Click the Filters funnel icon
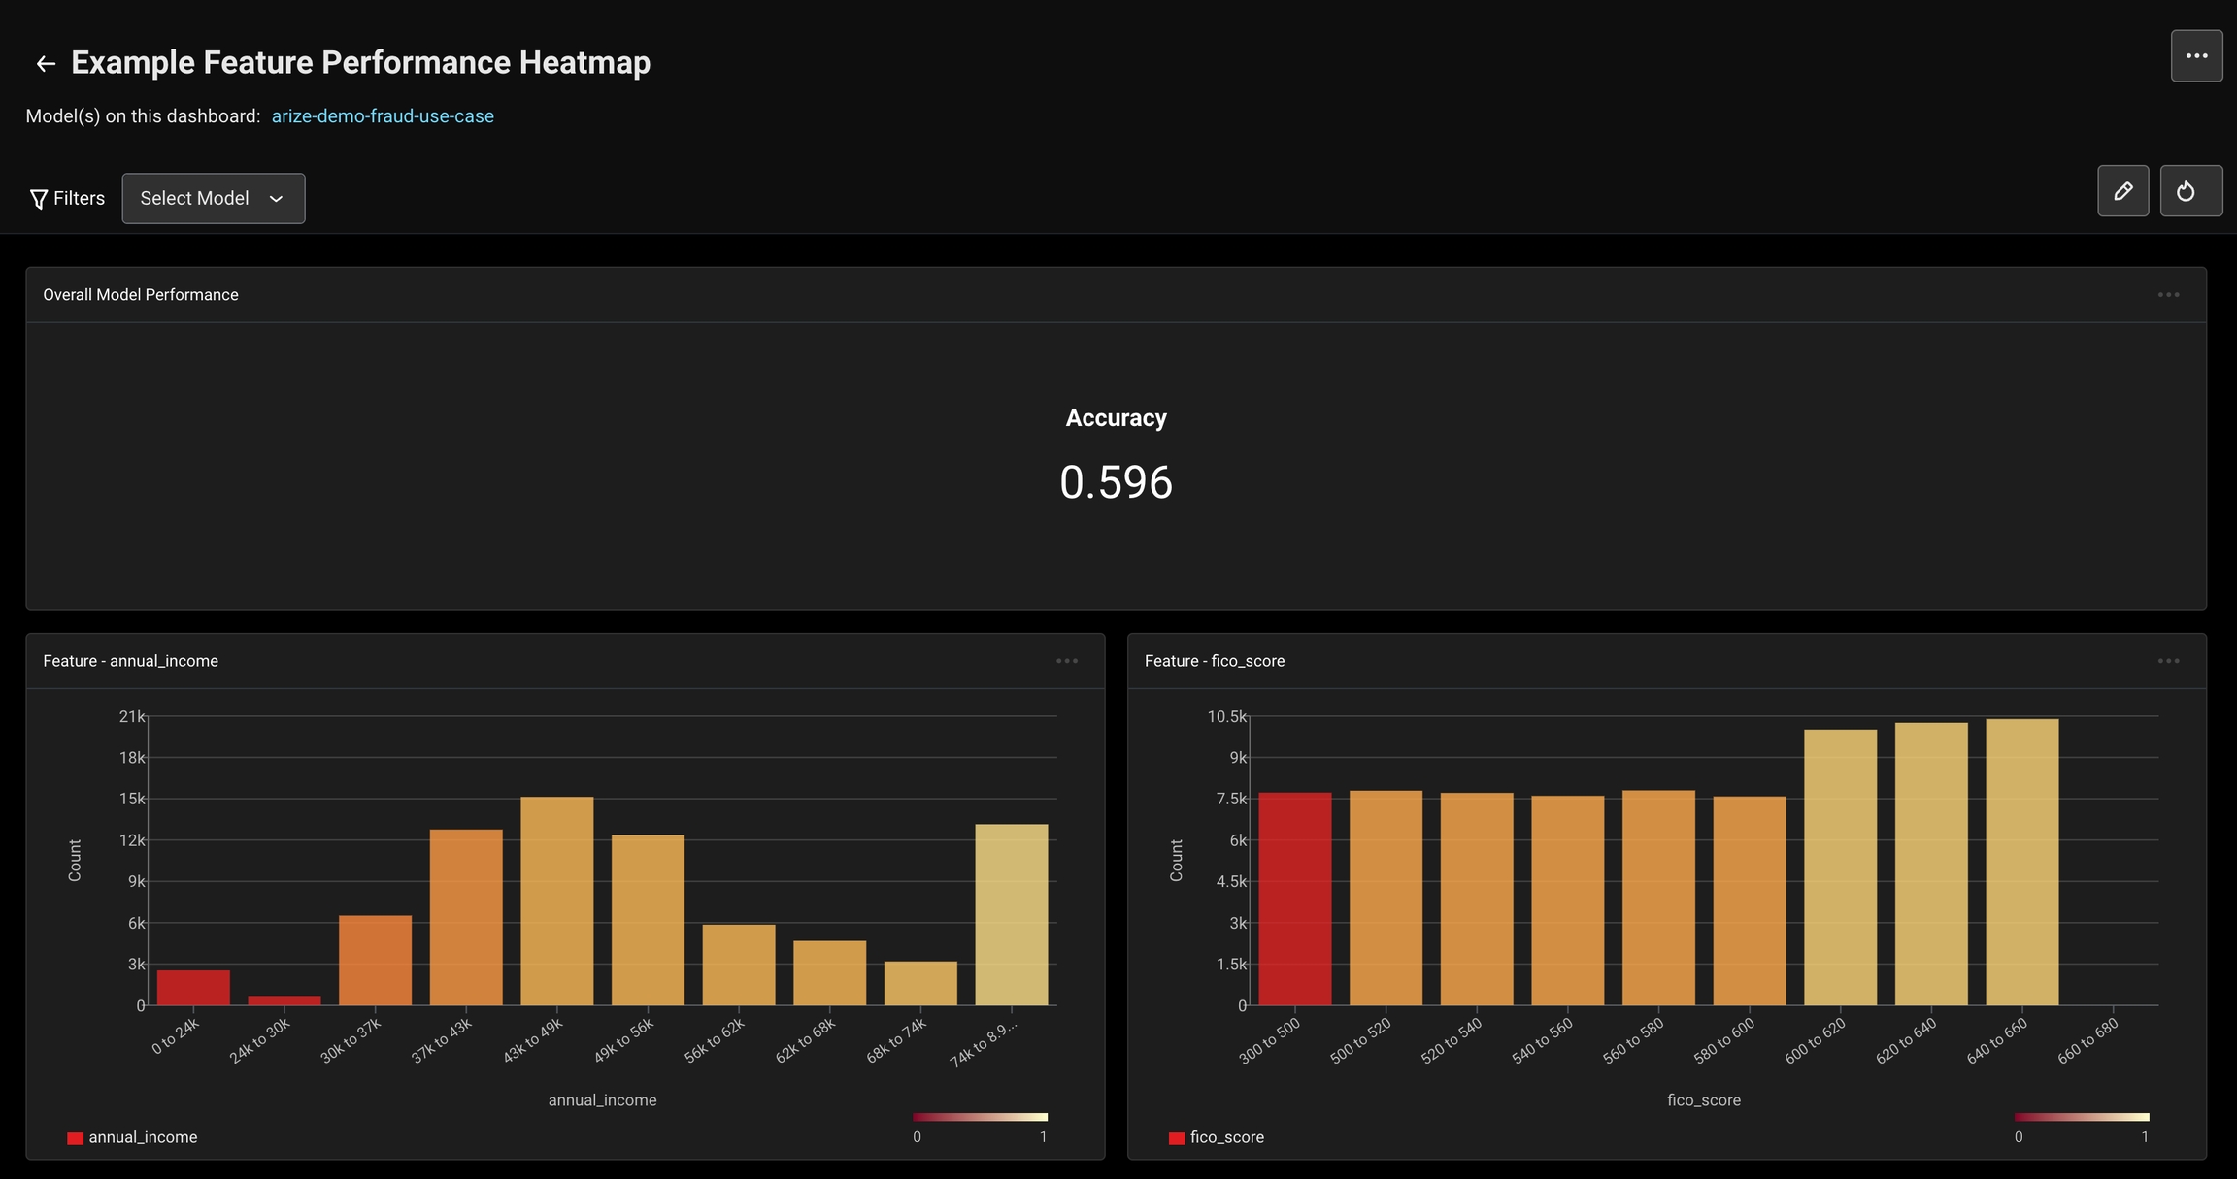Screen dimensions: 2237x1179 (x=39, y=199)
